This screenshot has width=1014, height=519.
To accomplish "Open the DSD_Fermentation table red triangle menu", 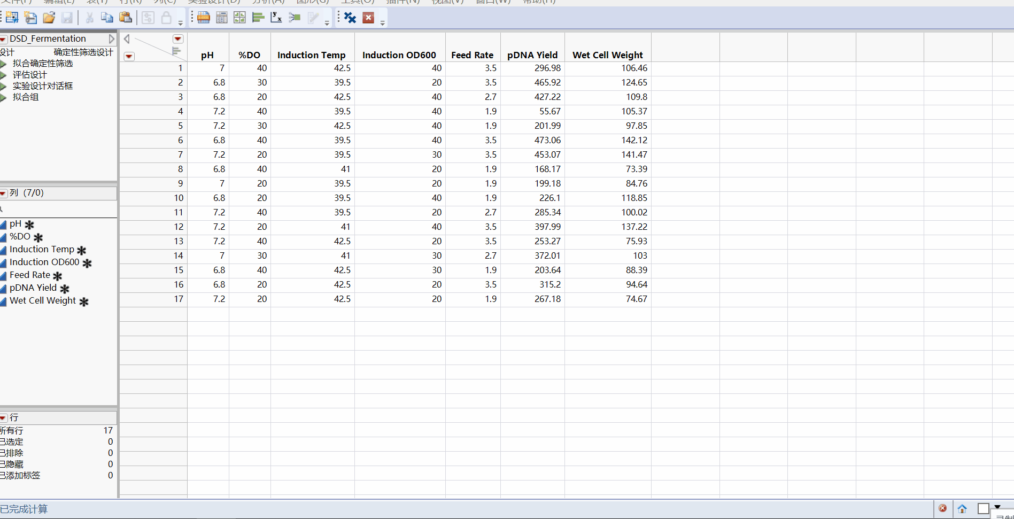I will click(3, 39).
